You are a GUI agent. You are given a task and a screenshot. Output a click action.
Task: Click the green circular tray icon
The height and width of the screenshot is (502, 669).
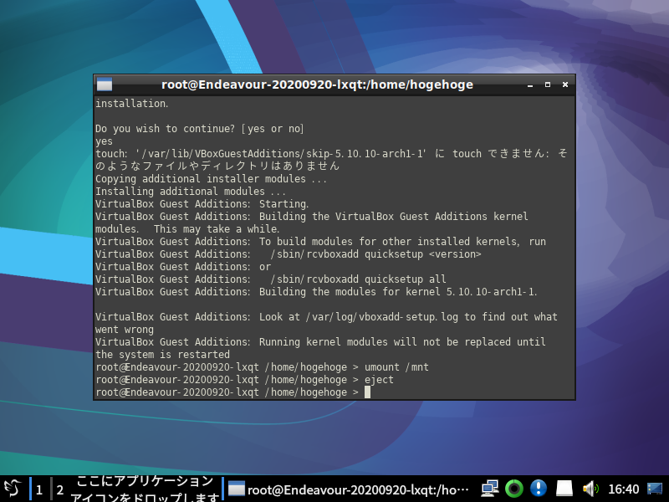(514, 489)
